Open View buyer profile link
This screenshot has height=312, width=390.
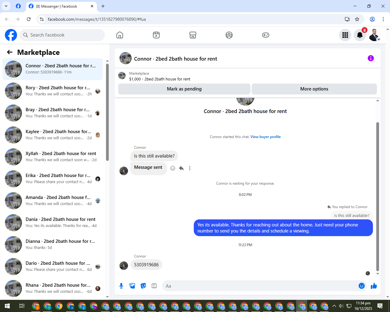tap(265, 137)
